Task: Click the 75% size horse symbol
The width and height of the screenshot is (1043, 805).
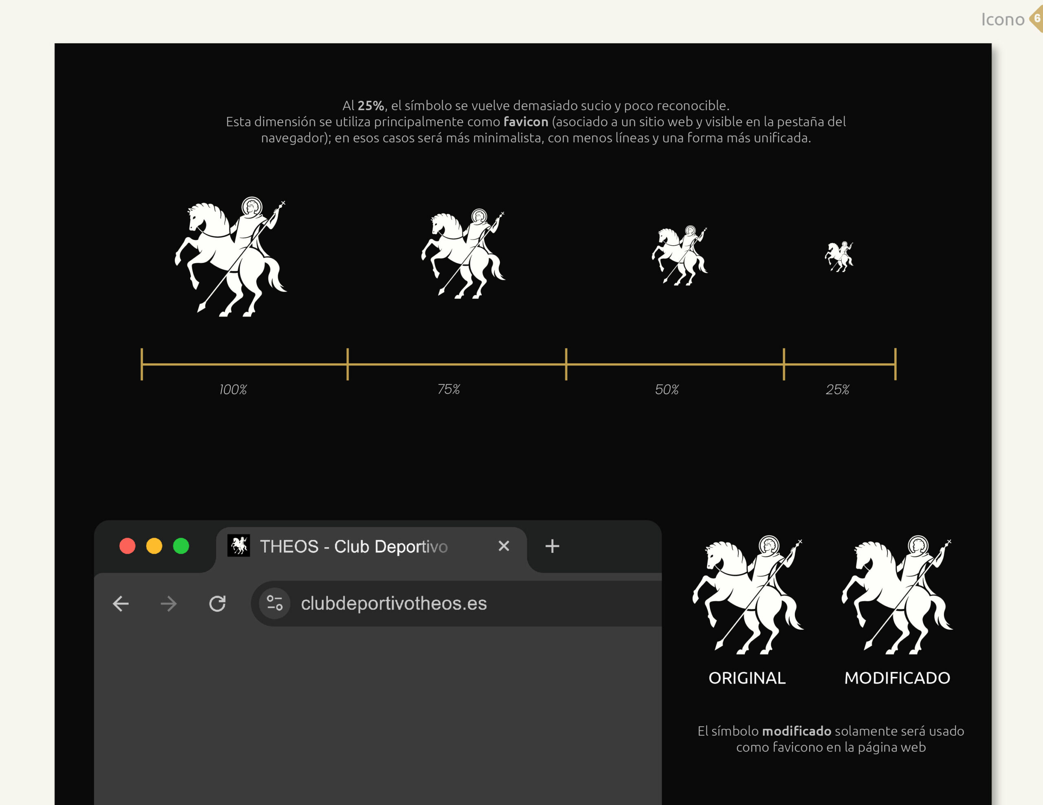Action: coord(463,253)
